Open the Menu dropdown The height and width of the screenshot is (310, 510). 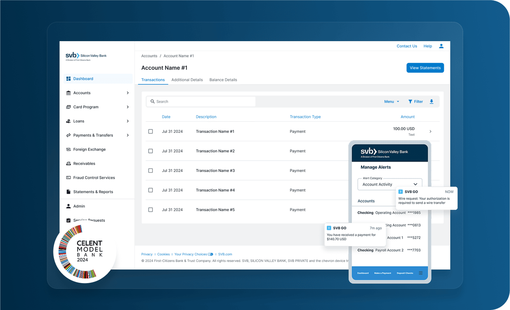392,102
